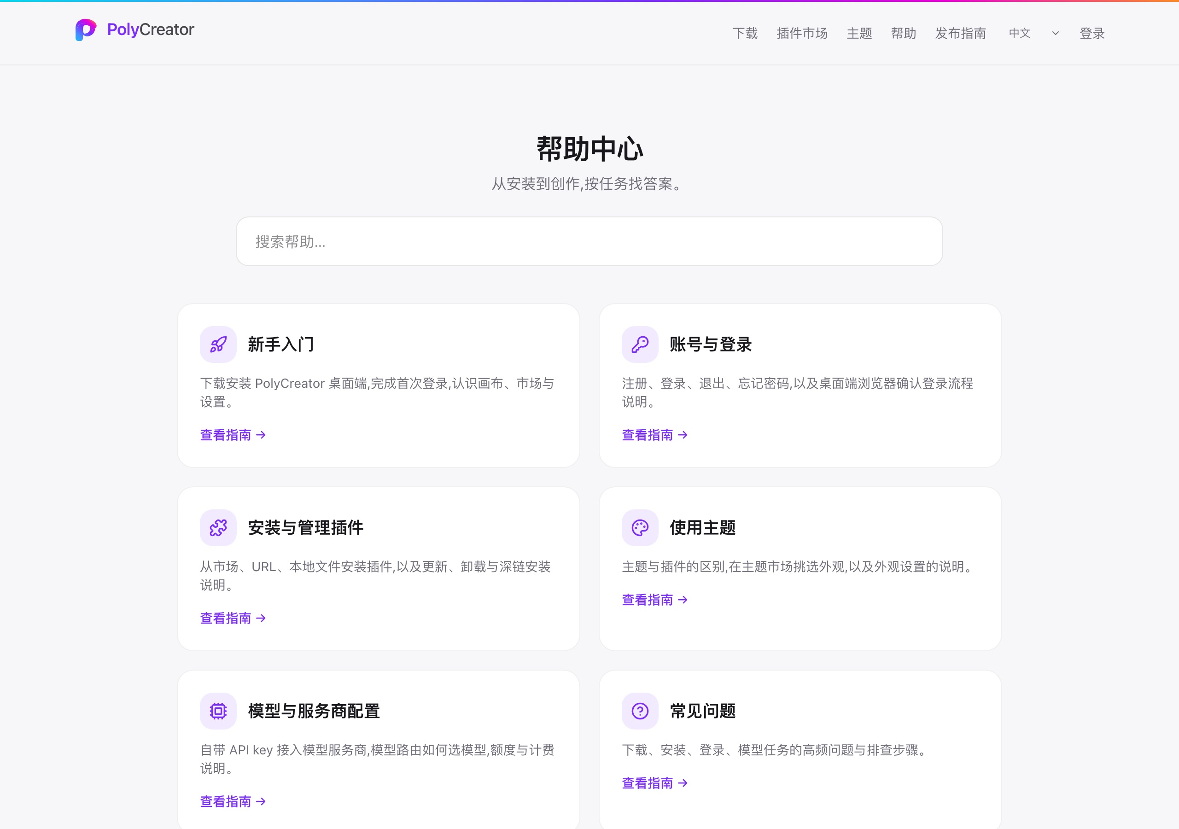Click the palette icon on 使用主题 card
This screenshot has height=829, width=1179.
[640, 527]
